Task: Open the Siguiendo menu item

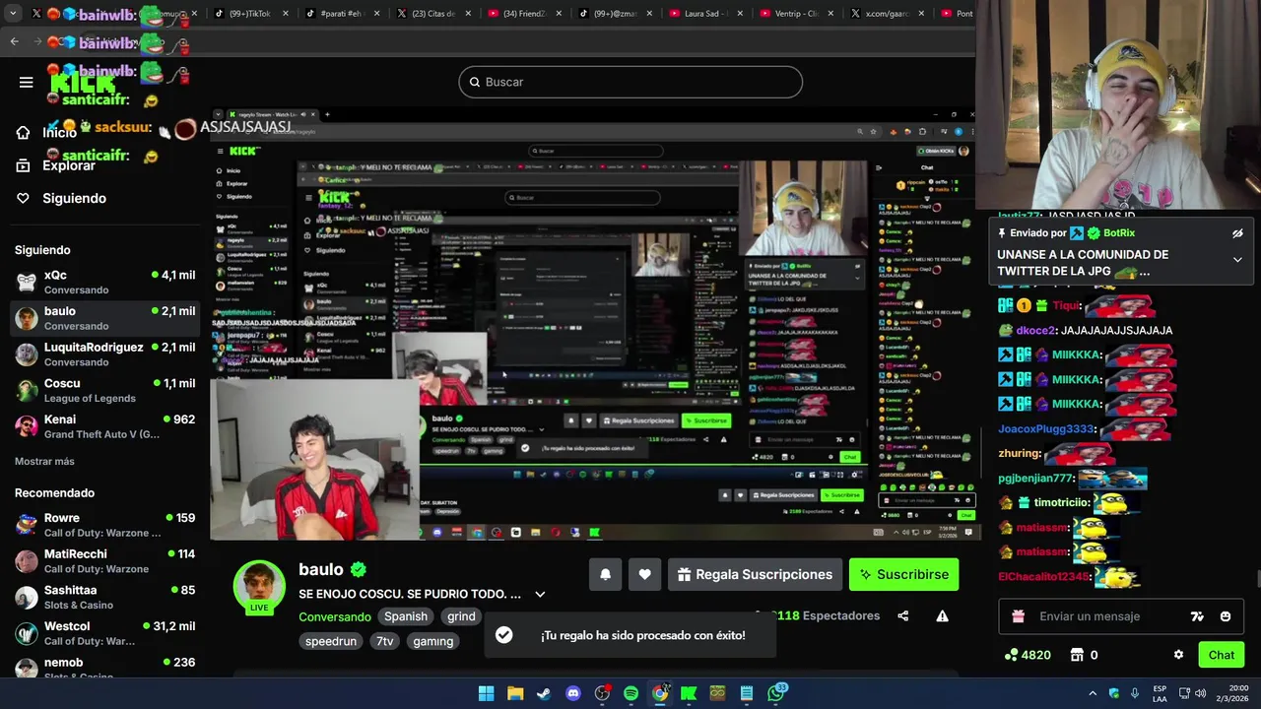Action: (61, 198)
